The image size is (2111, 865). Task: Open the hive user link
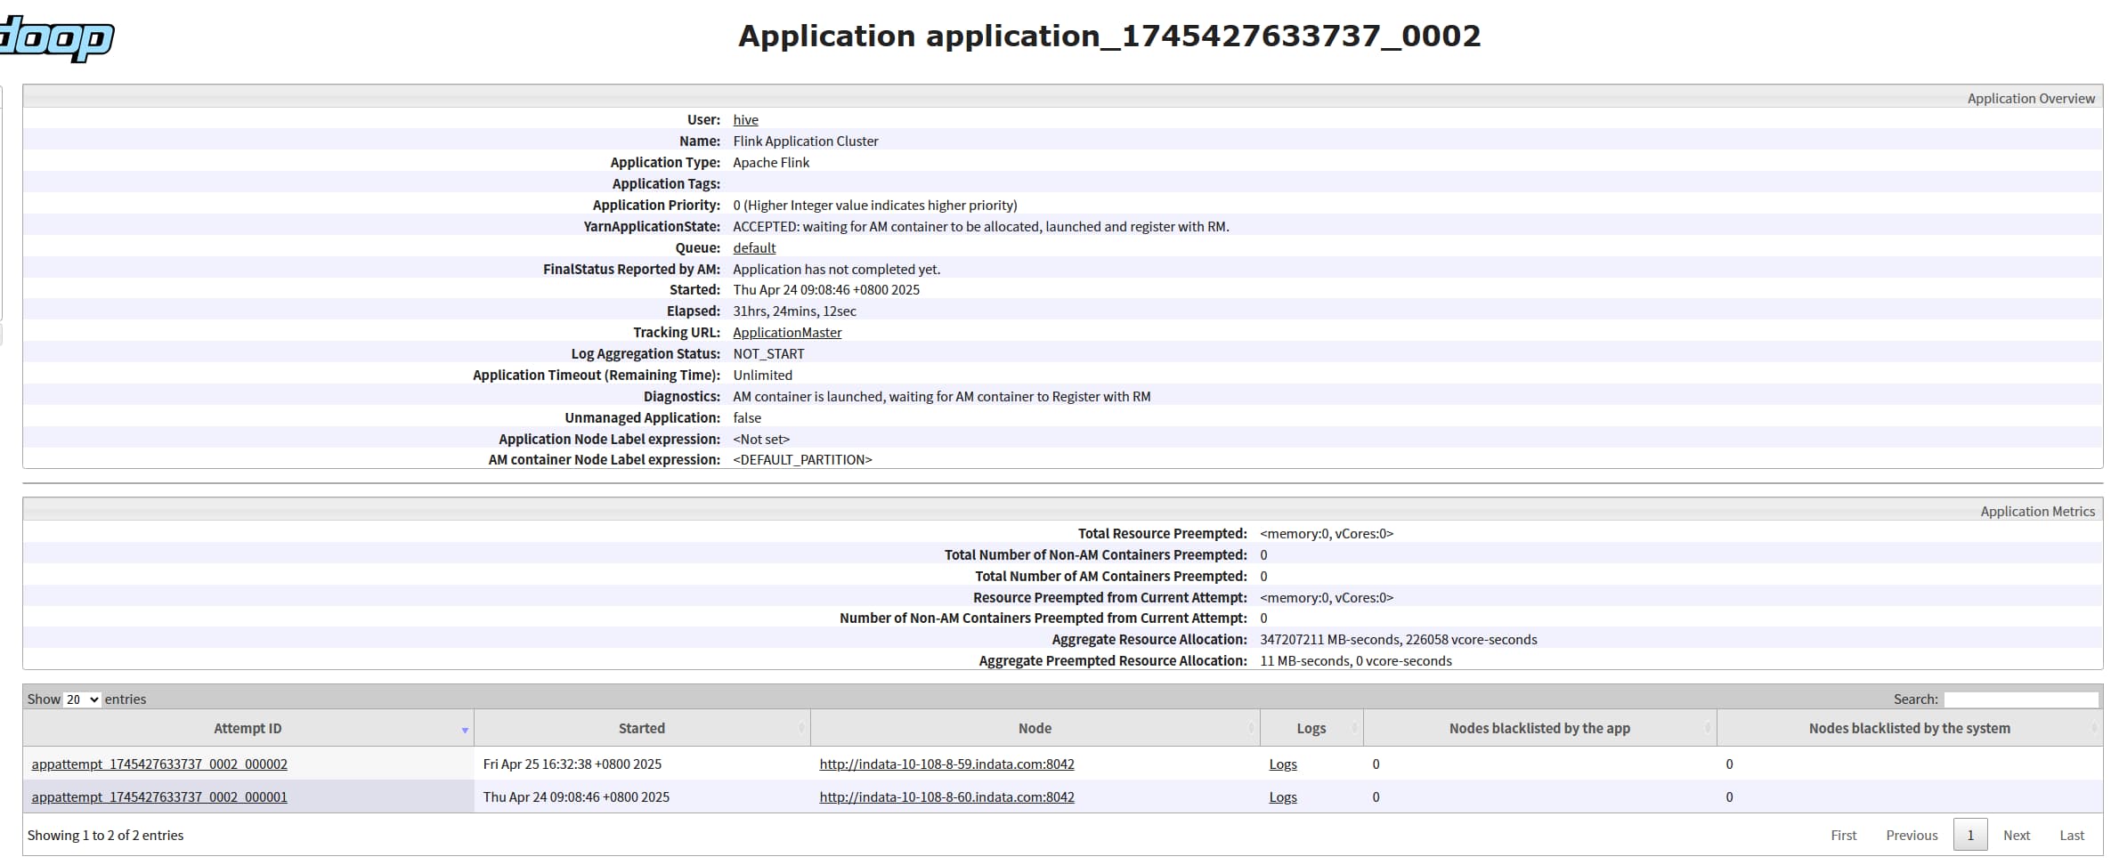coord(745,120)
